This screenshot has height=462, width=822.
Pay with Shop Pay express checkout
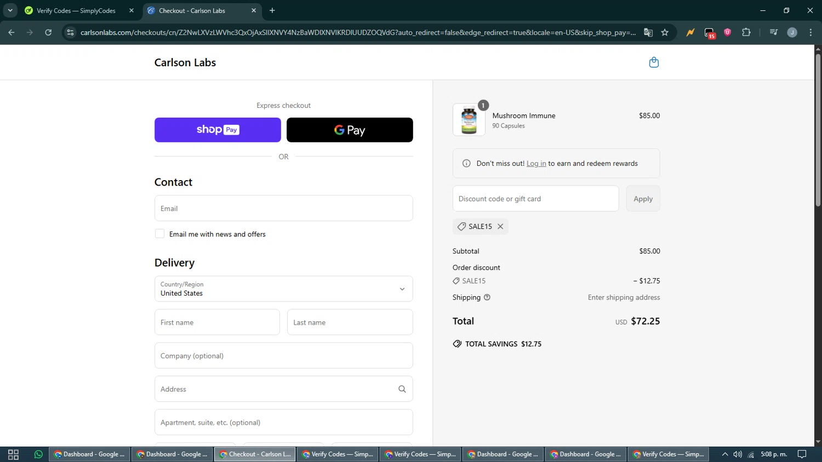click(x=218, y=130)
